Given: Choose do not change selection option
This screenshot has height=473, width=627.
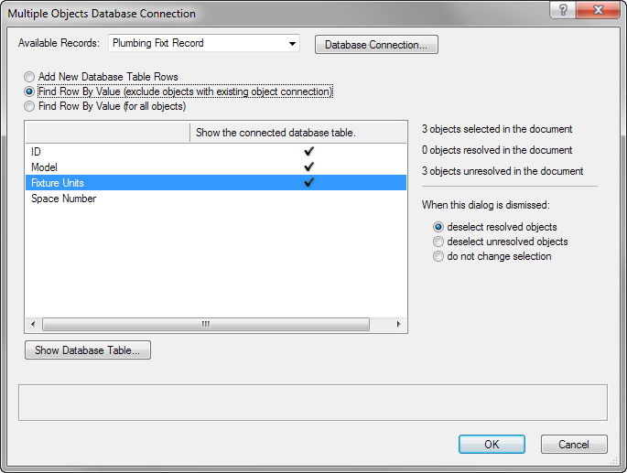Looking at the screenshot, I should [x=439, y=256].
